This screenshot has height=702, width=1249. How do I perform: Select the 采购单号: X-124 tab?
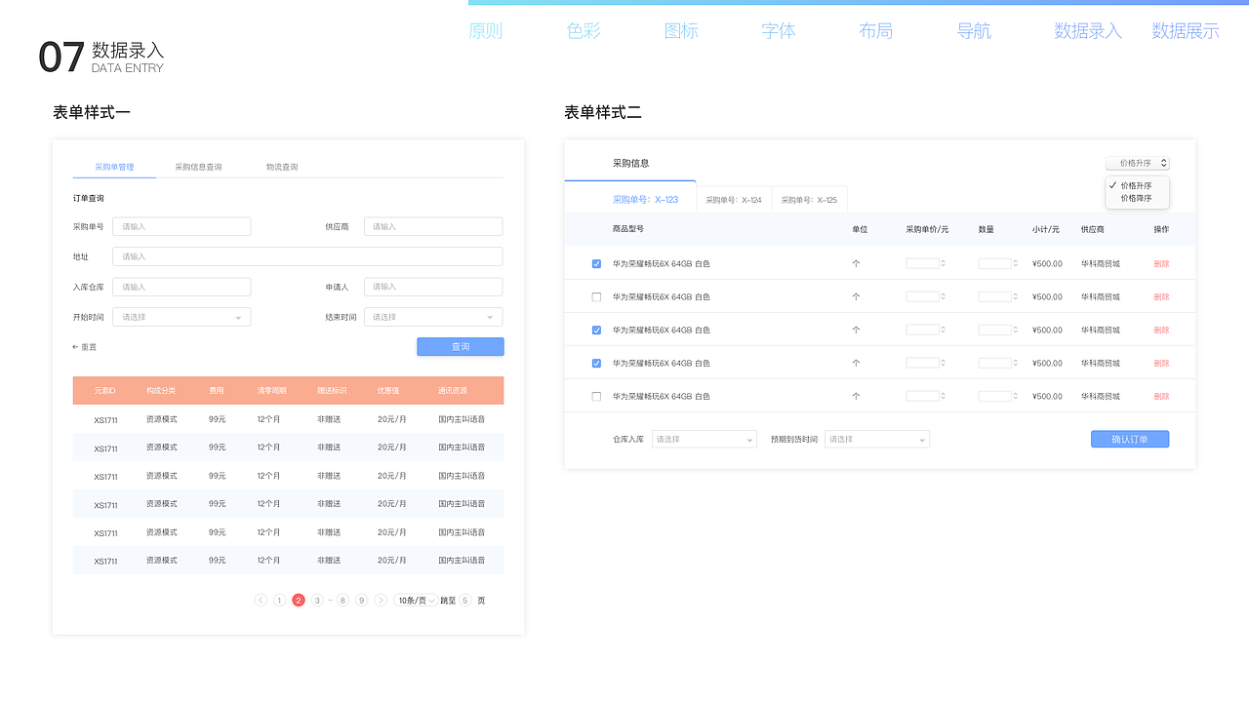click(734, 200)
